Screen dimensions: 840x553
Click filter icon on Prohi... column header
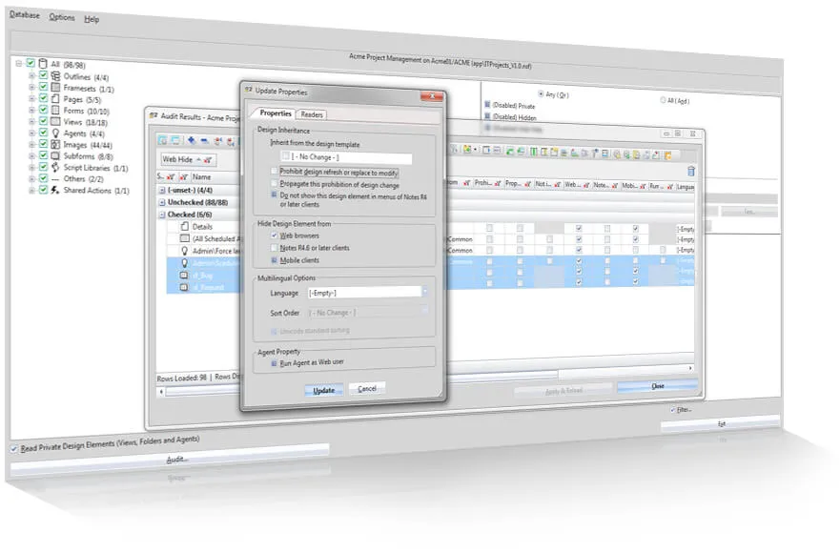(x=497, y=183)
